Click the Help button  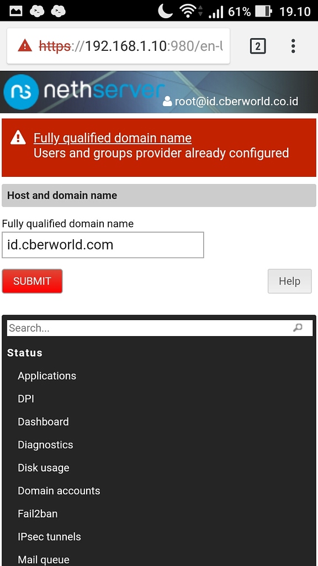point(289,281)
